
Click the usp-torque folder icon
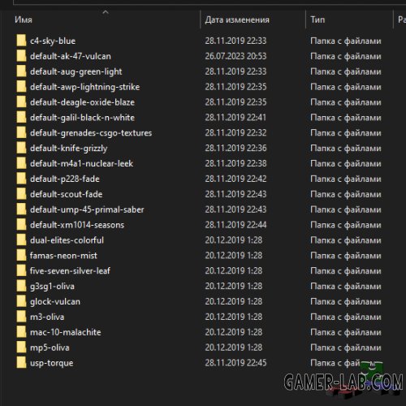tap(21, 363)
